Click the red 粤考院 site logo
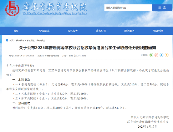This screenshot has width=173, height=132. click(x=12, y=8)
